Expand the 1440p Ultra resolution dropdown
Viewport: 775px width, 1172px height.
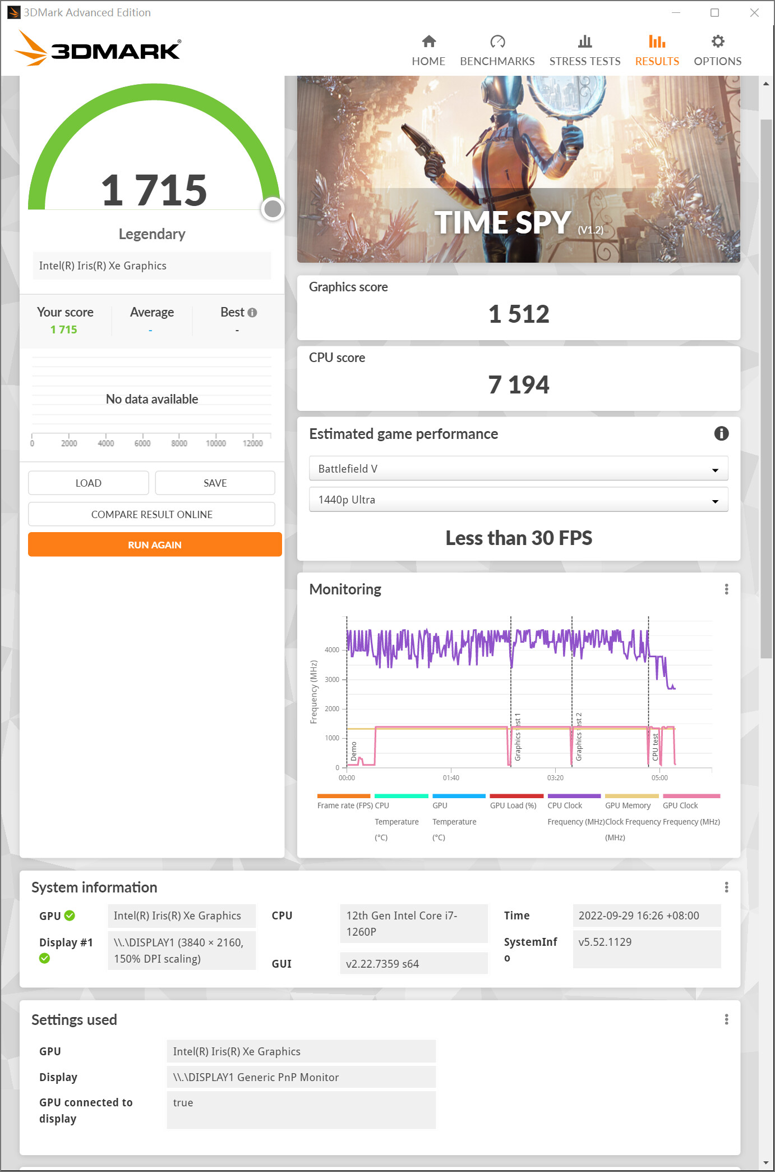(518, 500)
